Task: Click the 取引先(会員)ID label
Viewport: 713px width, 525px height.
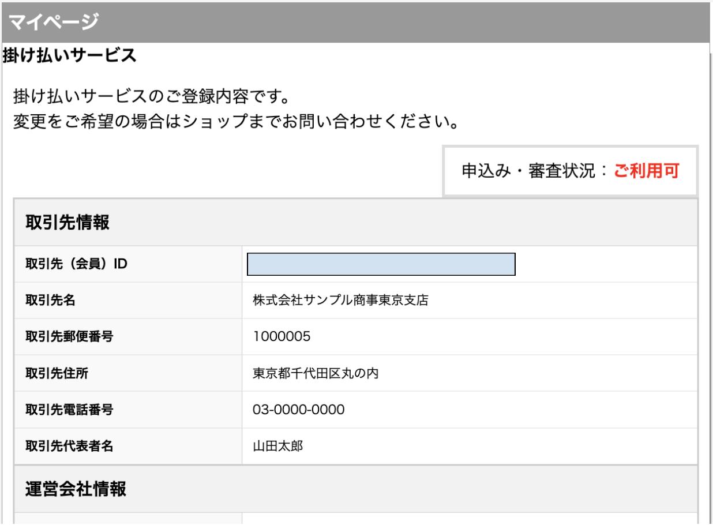Action: [x=76, y=264]
